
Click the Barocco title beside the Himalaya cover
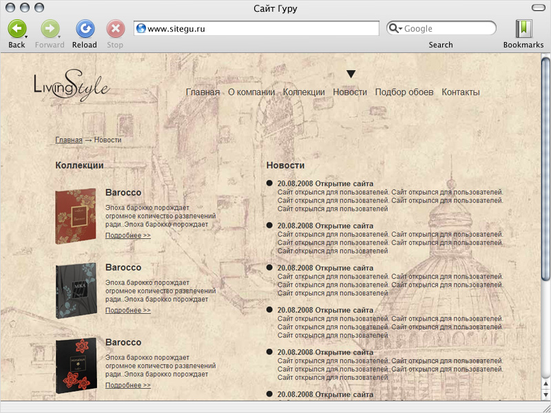(x=123, y=342)
